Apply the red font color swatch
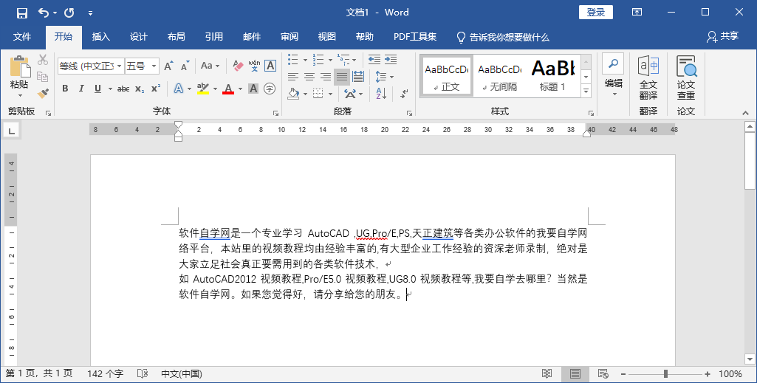This screenshot has width=757, height=383. [x=228, y=89]
